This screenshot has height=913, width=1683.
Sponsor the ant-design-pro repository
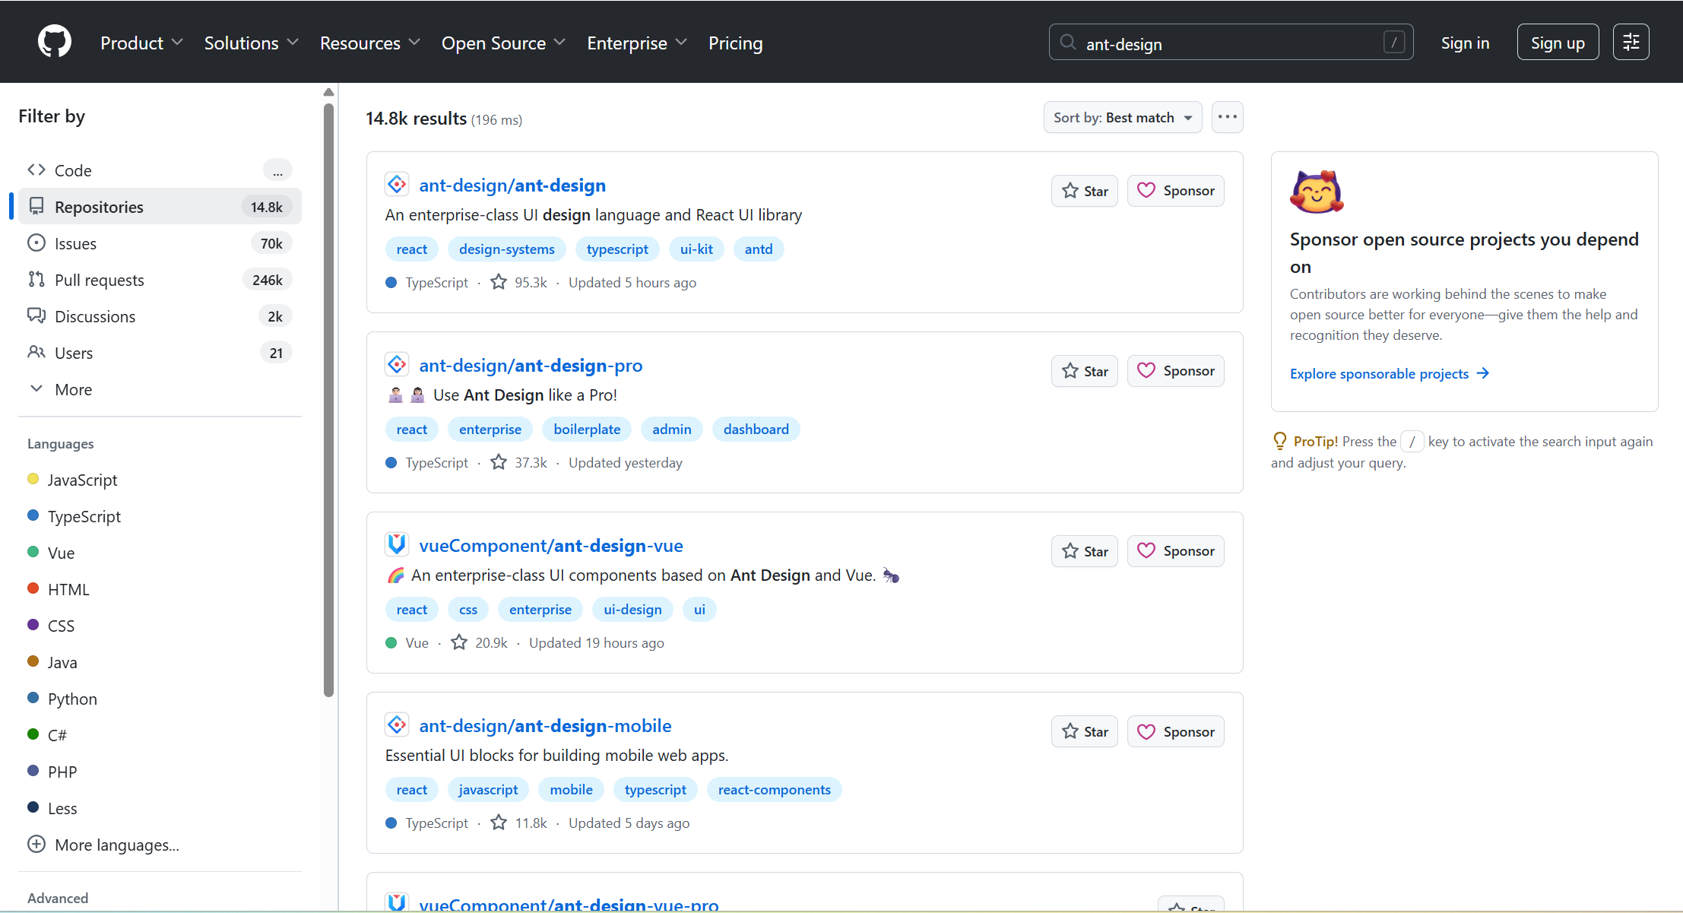pyautogui.click(x=1175, y=371)
